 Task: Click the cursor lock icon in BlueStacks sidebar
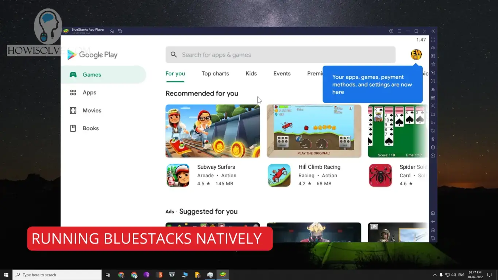tap(433, 56)
